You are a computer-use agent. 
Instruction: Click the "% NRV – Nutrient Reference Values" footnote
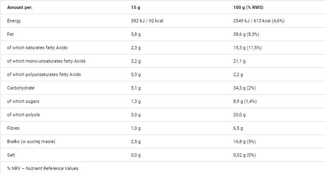(x=42, y=168)
